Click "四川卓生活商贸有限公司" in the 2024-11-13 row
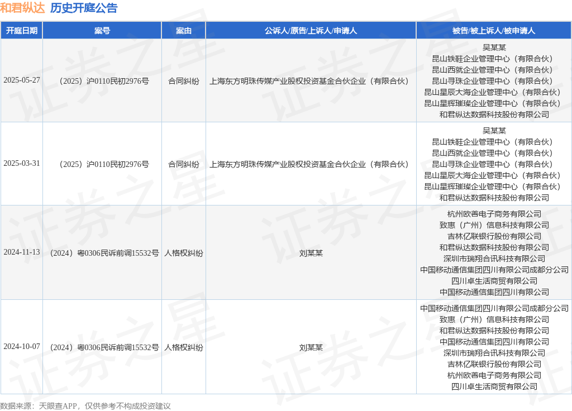 494,281
